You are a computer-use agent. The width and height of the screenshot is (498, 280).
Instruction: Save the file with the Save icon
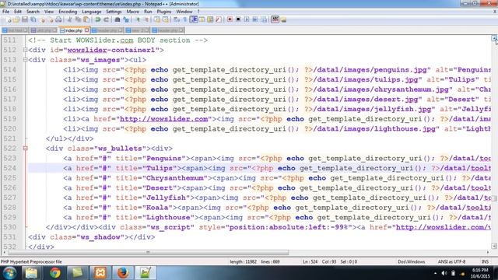24,19
